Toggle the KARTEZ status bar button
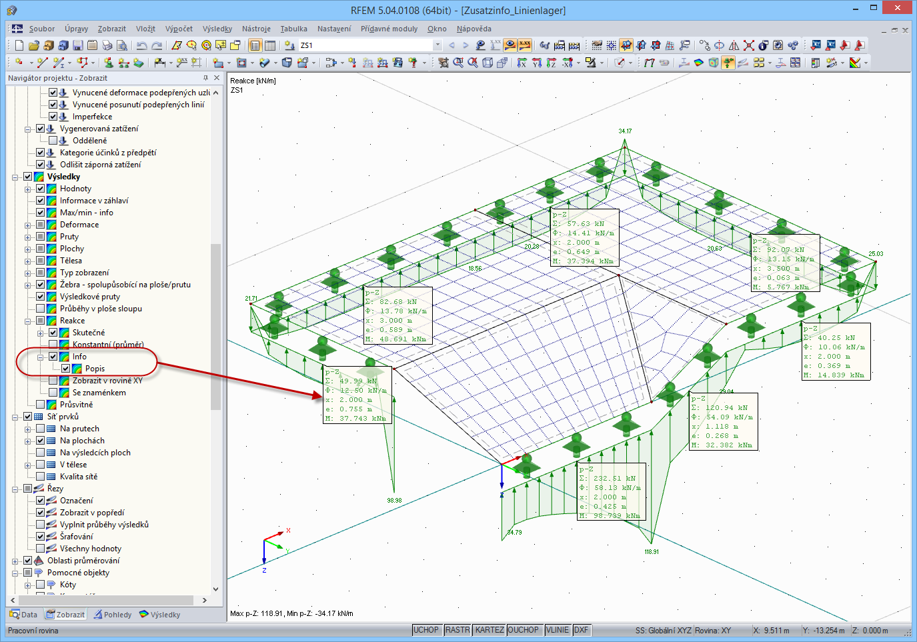Image resolution: width=917 pixels, height=642 pixels. pyautogui.click(x=490, y=630)
